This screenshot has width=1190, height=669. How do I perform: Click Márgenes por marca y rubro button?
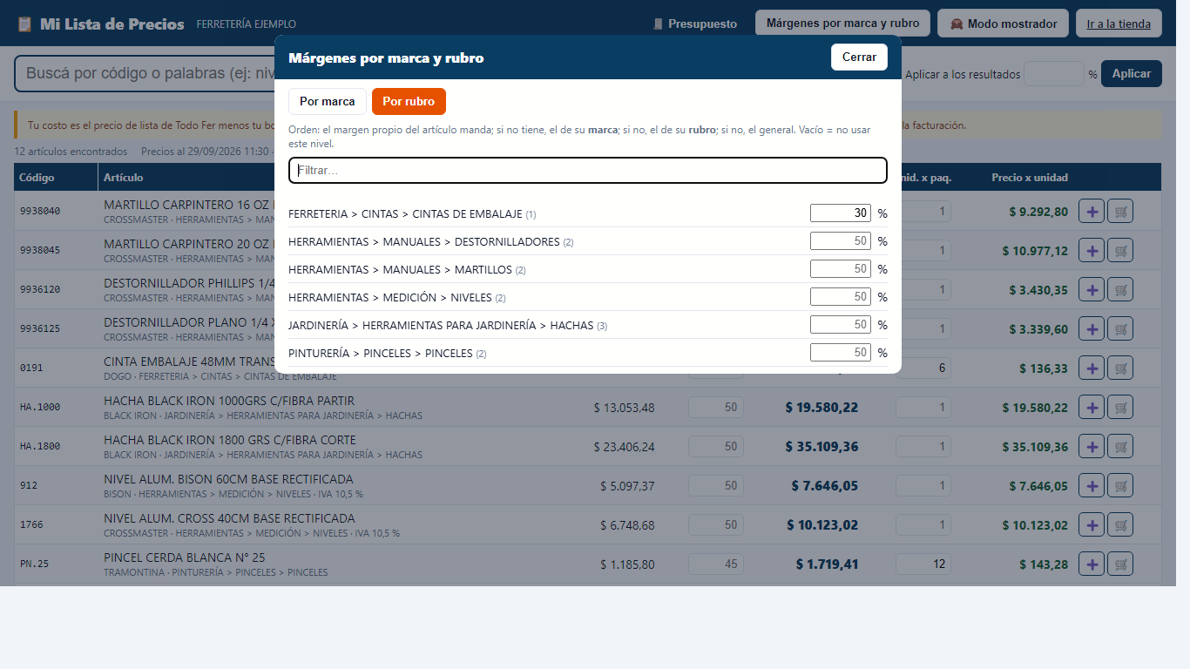pyautogui.click(x=842, y=24)
